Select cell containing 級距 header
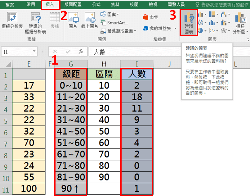This screenshot has width=250, height=196. (x=71, y=74)
